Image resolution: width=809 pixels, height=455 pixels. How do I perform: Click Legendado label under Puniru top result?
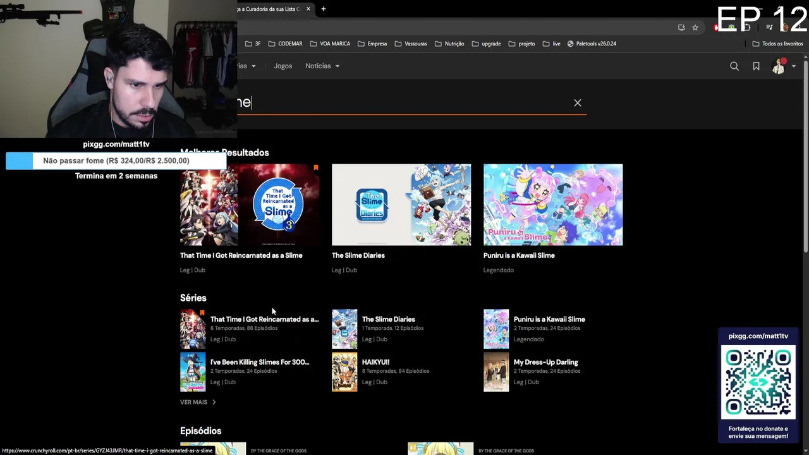(x=499, y=270)
